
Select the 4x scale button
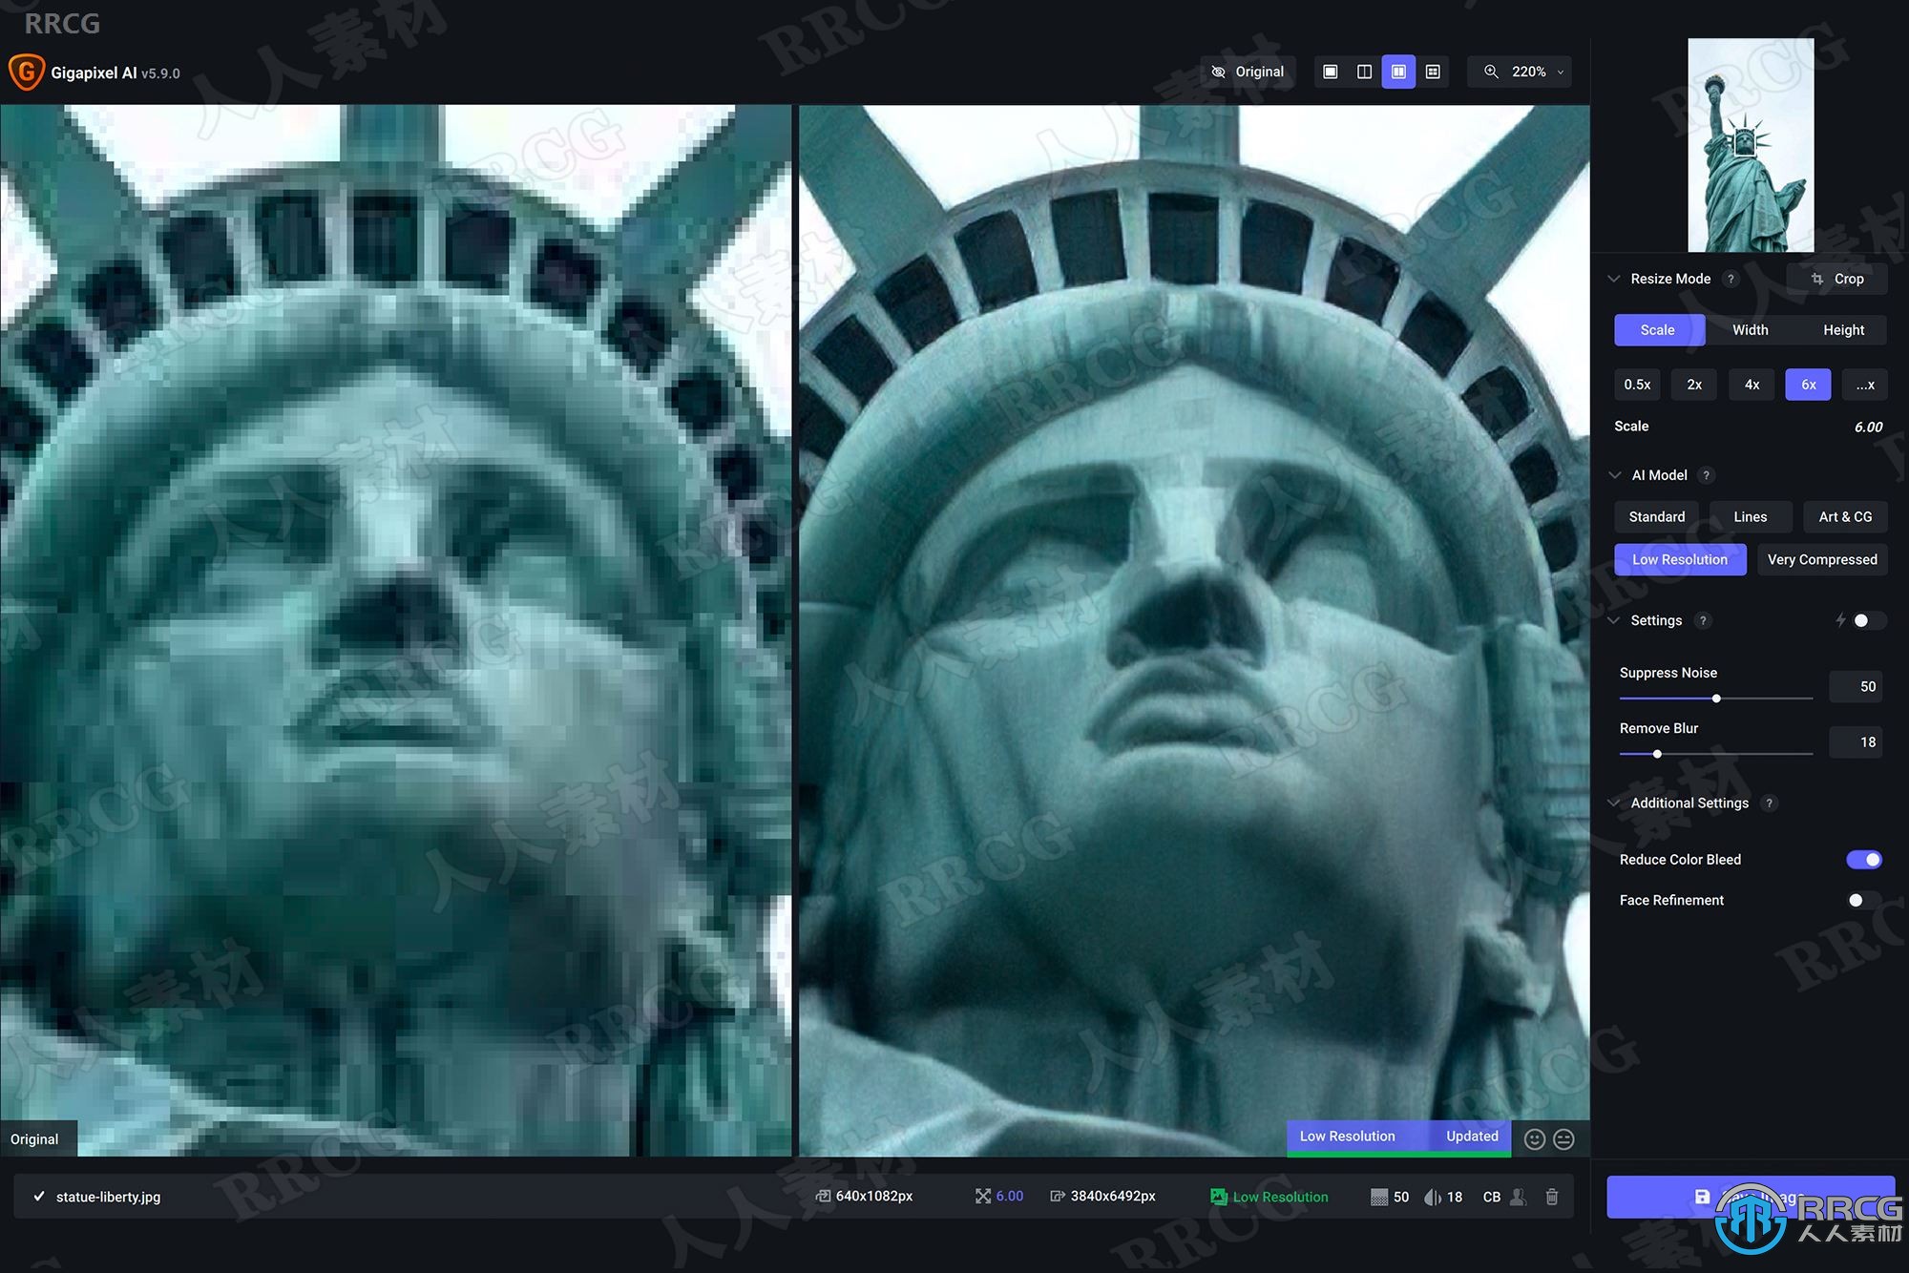pos(1750,384)
